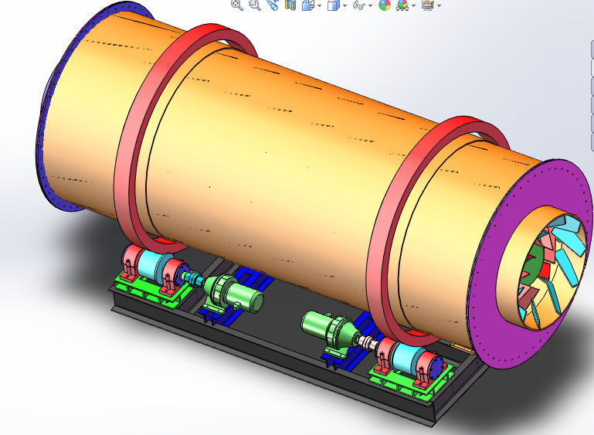Image resolution: width=594 pixels, height=435 pixels.
Task: Click the Apply Scene icon
Action: pyautogui.click(x=402, y=5)
